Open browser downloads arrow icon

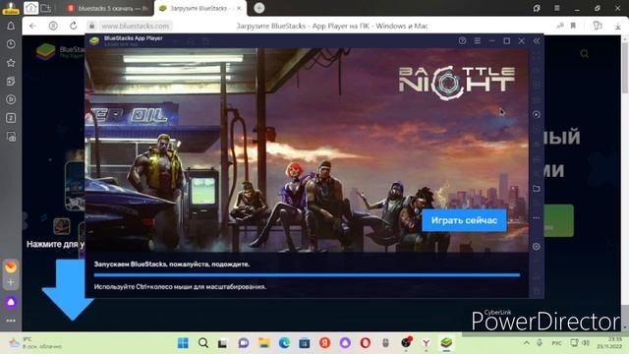pos(618,26)
